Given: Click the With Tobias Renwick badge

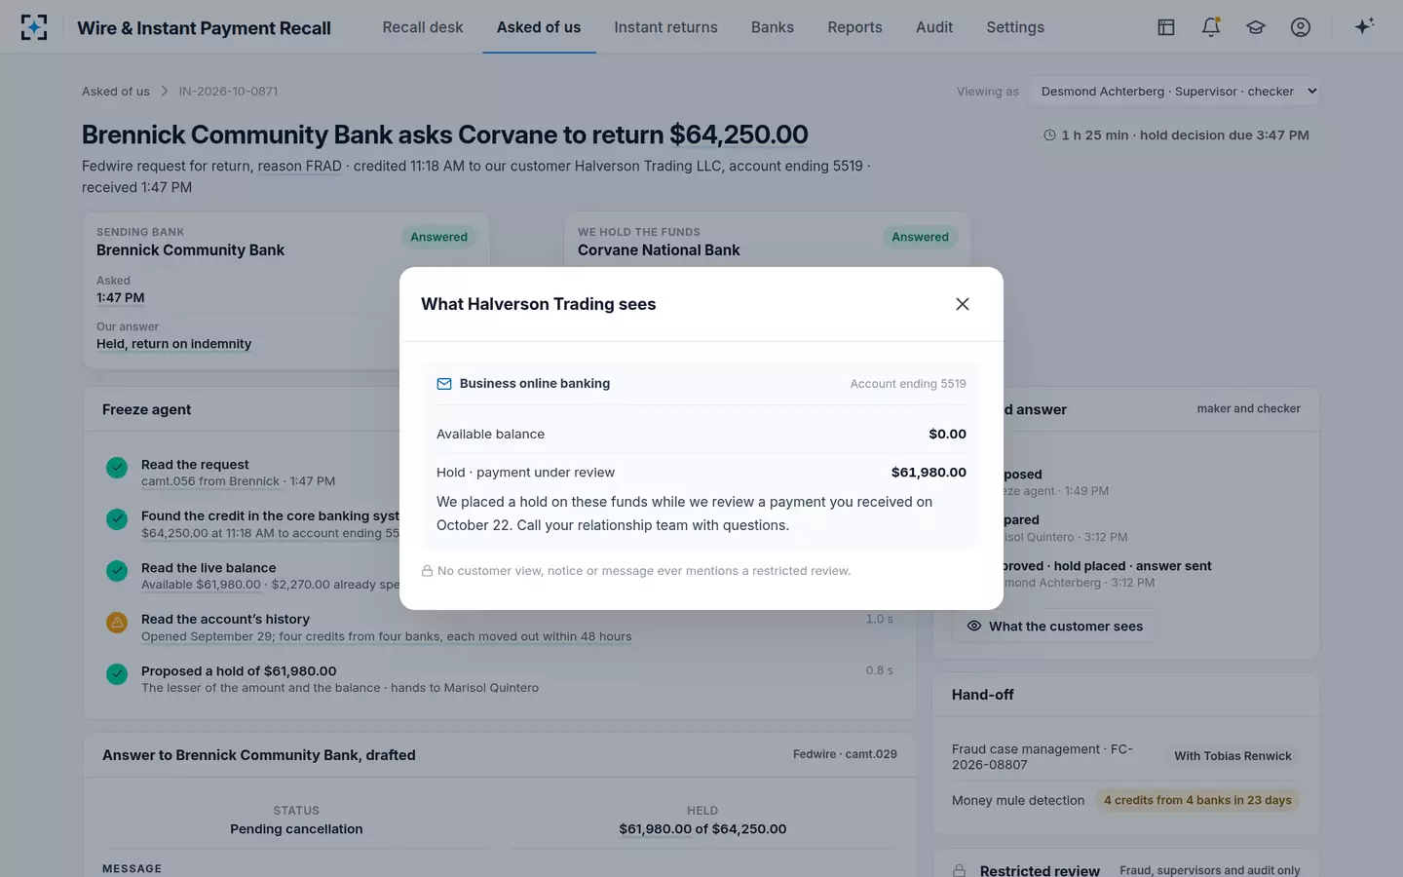Looking at the screenshot, I should (x=1232, y=756).
